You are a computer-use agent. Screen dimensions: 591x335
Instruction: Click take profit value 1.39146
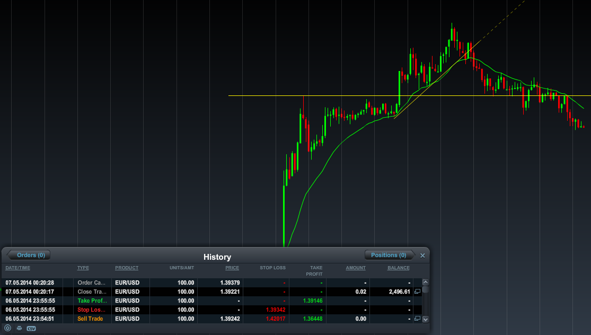[x=313, y=301]
